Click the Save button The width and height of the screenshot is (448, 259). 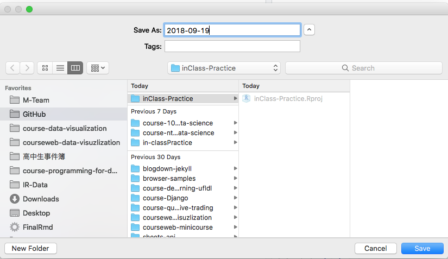click(x=422, y=248)
